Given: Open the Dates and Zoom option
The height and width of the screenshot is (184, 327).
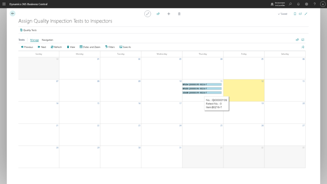Looking at the screenshot, I should (90, 47).
